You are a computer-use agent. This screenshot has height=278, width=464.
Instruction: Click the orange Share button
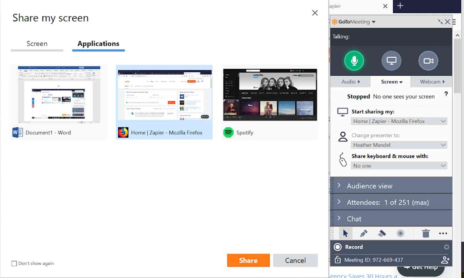pyautogui.click(x=248, y=260)
